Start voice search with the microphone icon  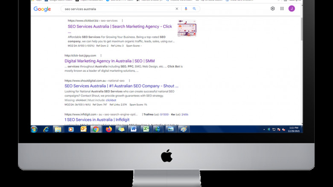[x=186, y=8]
